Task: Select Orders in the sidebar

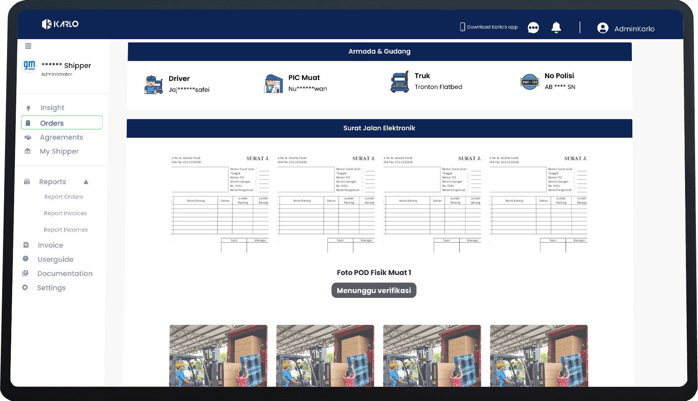Action: [x=62, y=123]
